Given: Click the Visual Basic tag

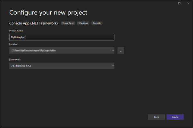Looking at the screenshot, I should point(68,23).
